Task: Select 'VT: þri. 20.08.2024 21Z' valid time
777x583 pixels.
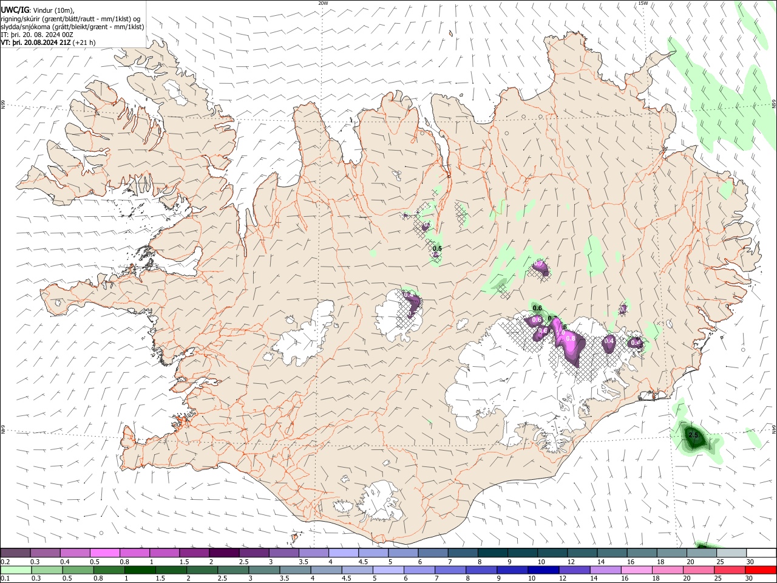Action: click(36, 43)
